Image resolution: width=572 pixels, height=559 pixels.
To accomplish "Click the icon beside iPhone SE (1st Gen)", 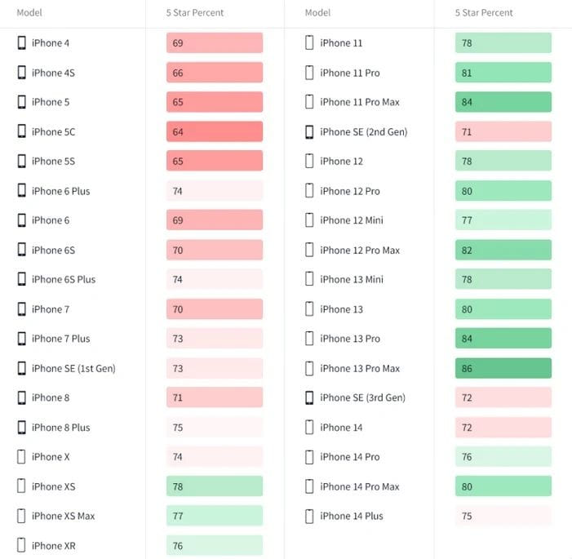I will (x=22, y=368).
